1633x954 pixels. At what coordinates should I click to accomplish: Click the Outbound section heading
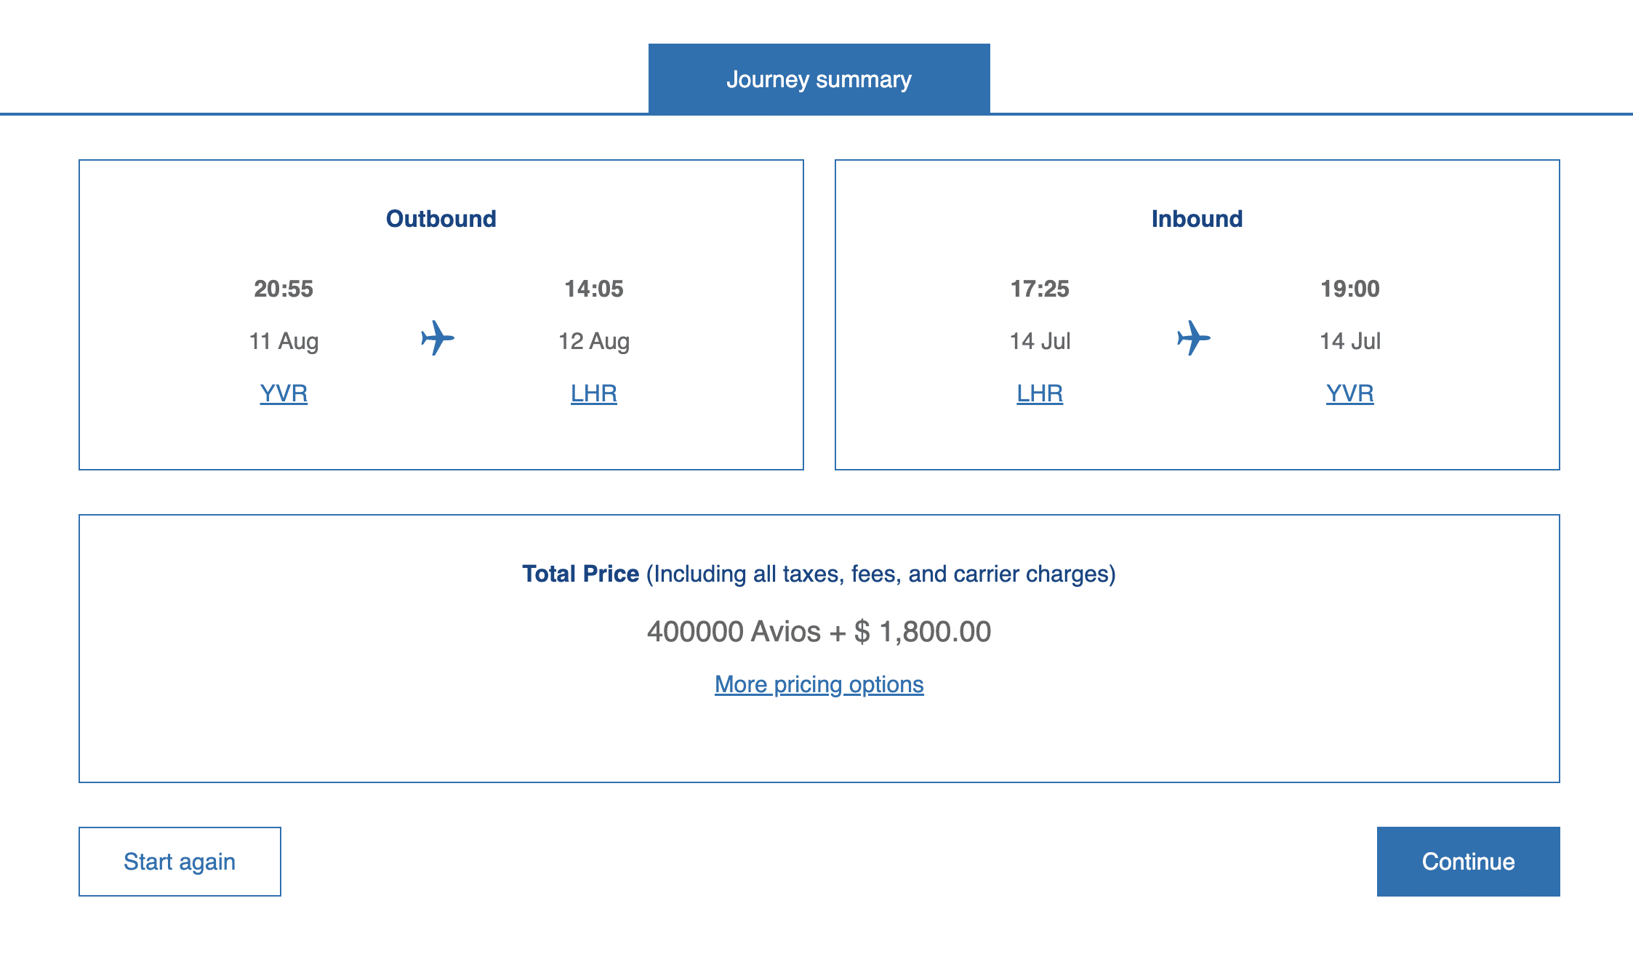(441, 219)
